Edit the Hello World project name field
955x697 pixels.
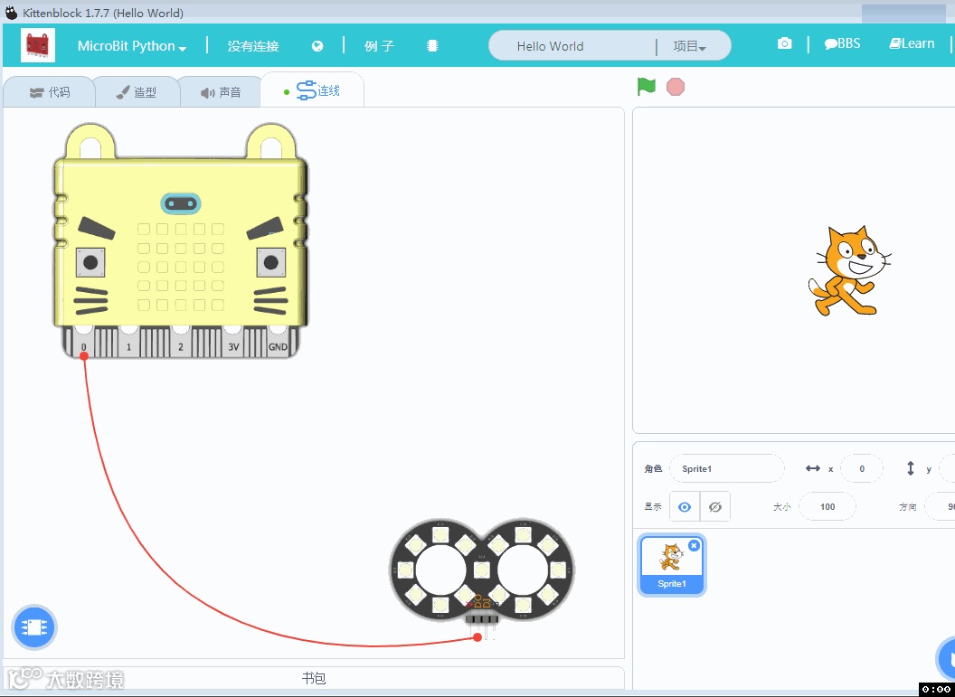click(572, 46)
